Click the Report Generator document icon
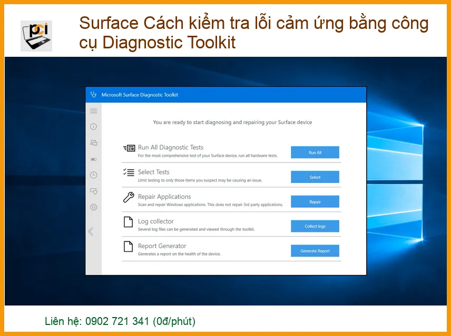This screenshot has height=336, width=451. click(128, 247)
